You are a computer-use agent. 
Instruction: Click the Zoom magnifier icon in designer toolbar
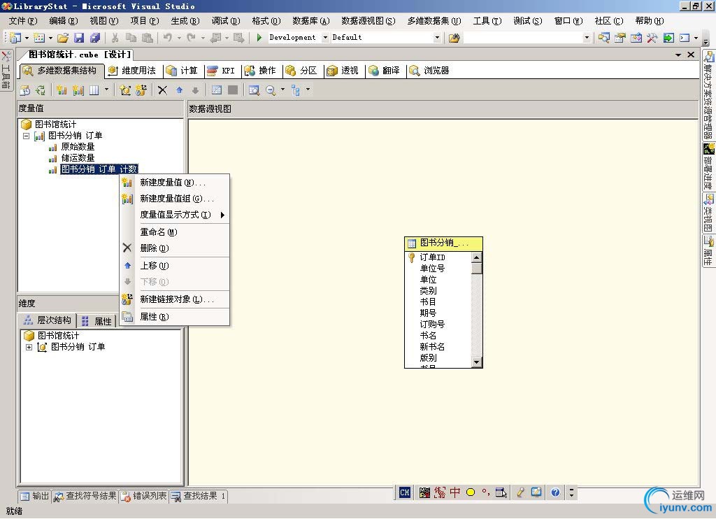click(x=271, y=90)
